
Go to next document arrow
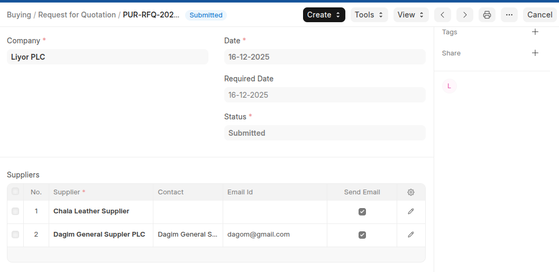tap(465, 15)
